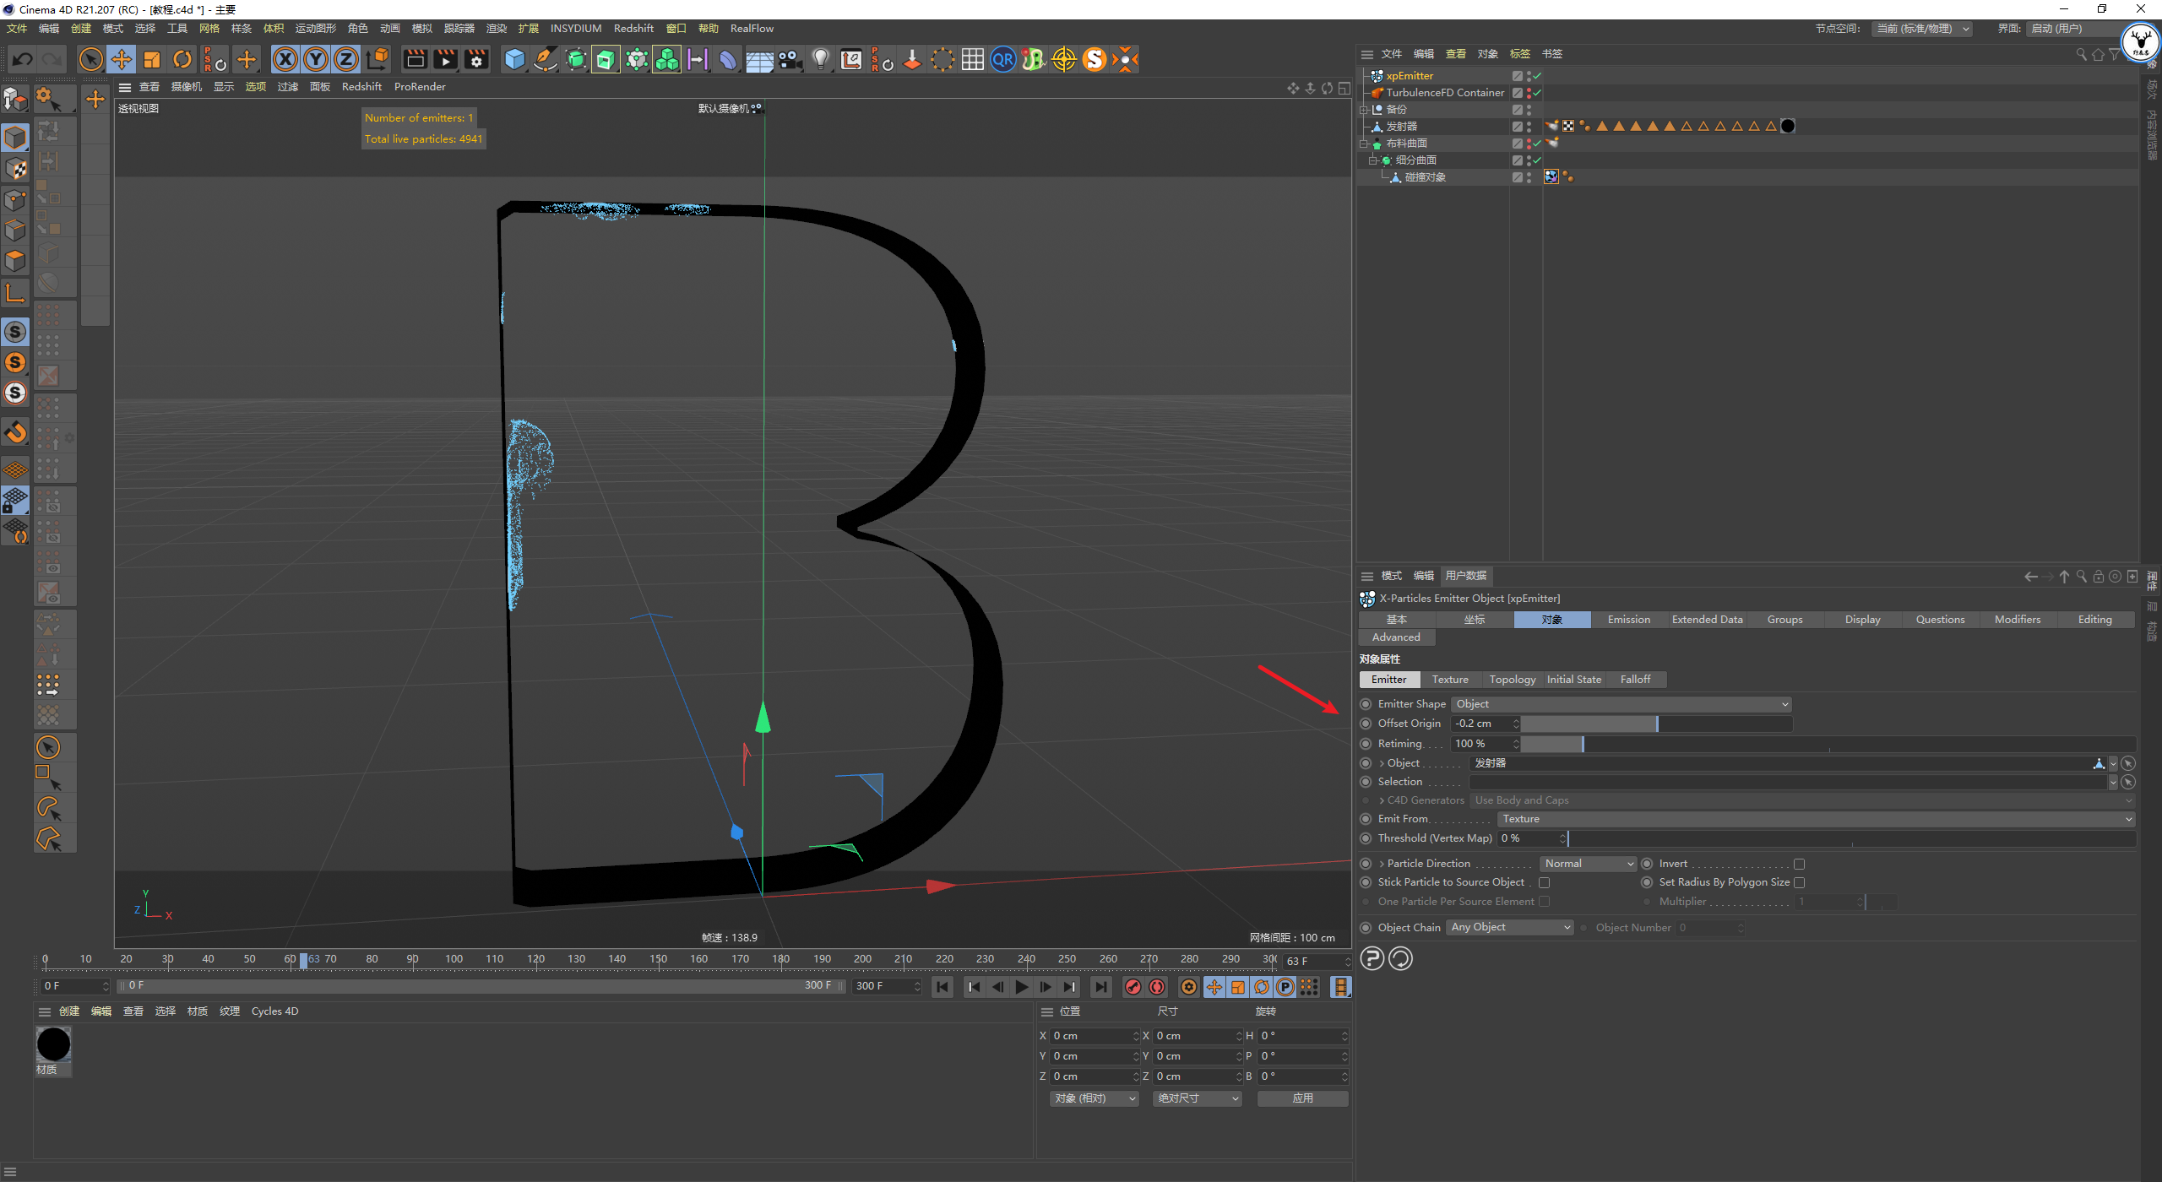The image size is (2162, 1182).
Task: Click the 应用 apply button
Action: (1302, 1098)
